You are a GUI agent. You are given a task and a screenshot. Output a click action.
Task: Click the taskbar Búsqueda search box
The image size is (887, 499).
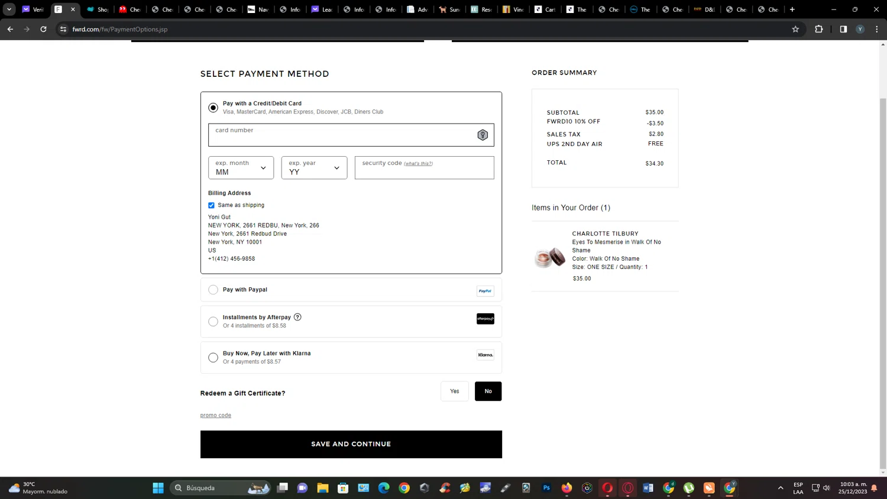click(221, 488)
